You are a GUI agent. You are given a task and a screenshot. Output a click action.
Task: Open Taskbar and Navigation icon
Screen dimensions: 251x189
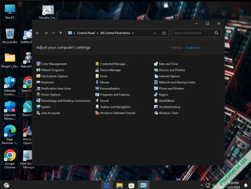coord(97,107)
